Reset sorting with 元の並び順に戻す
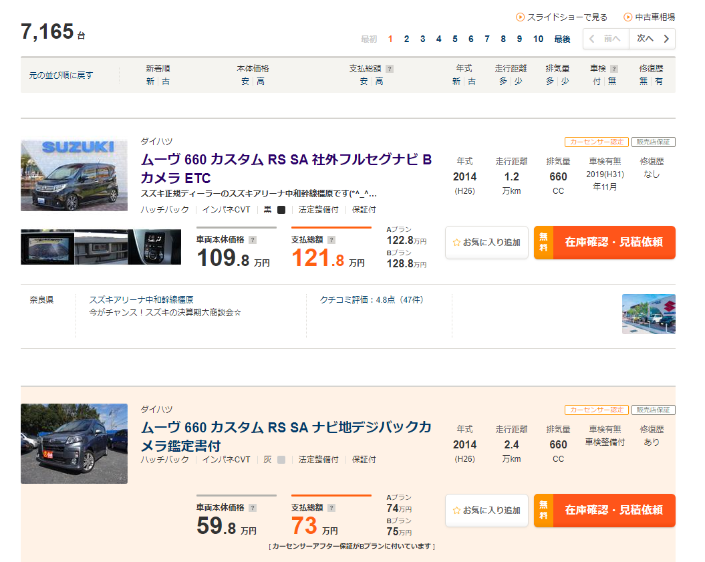 pos(61,75)
